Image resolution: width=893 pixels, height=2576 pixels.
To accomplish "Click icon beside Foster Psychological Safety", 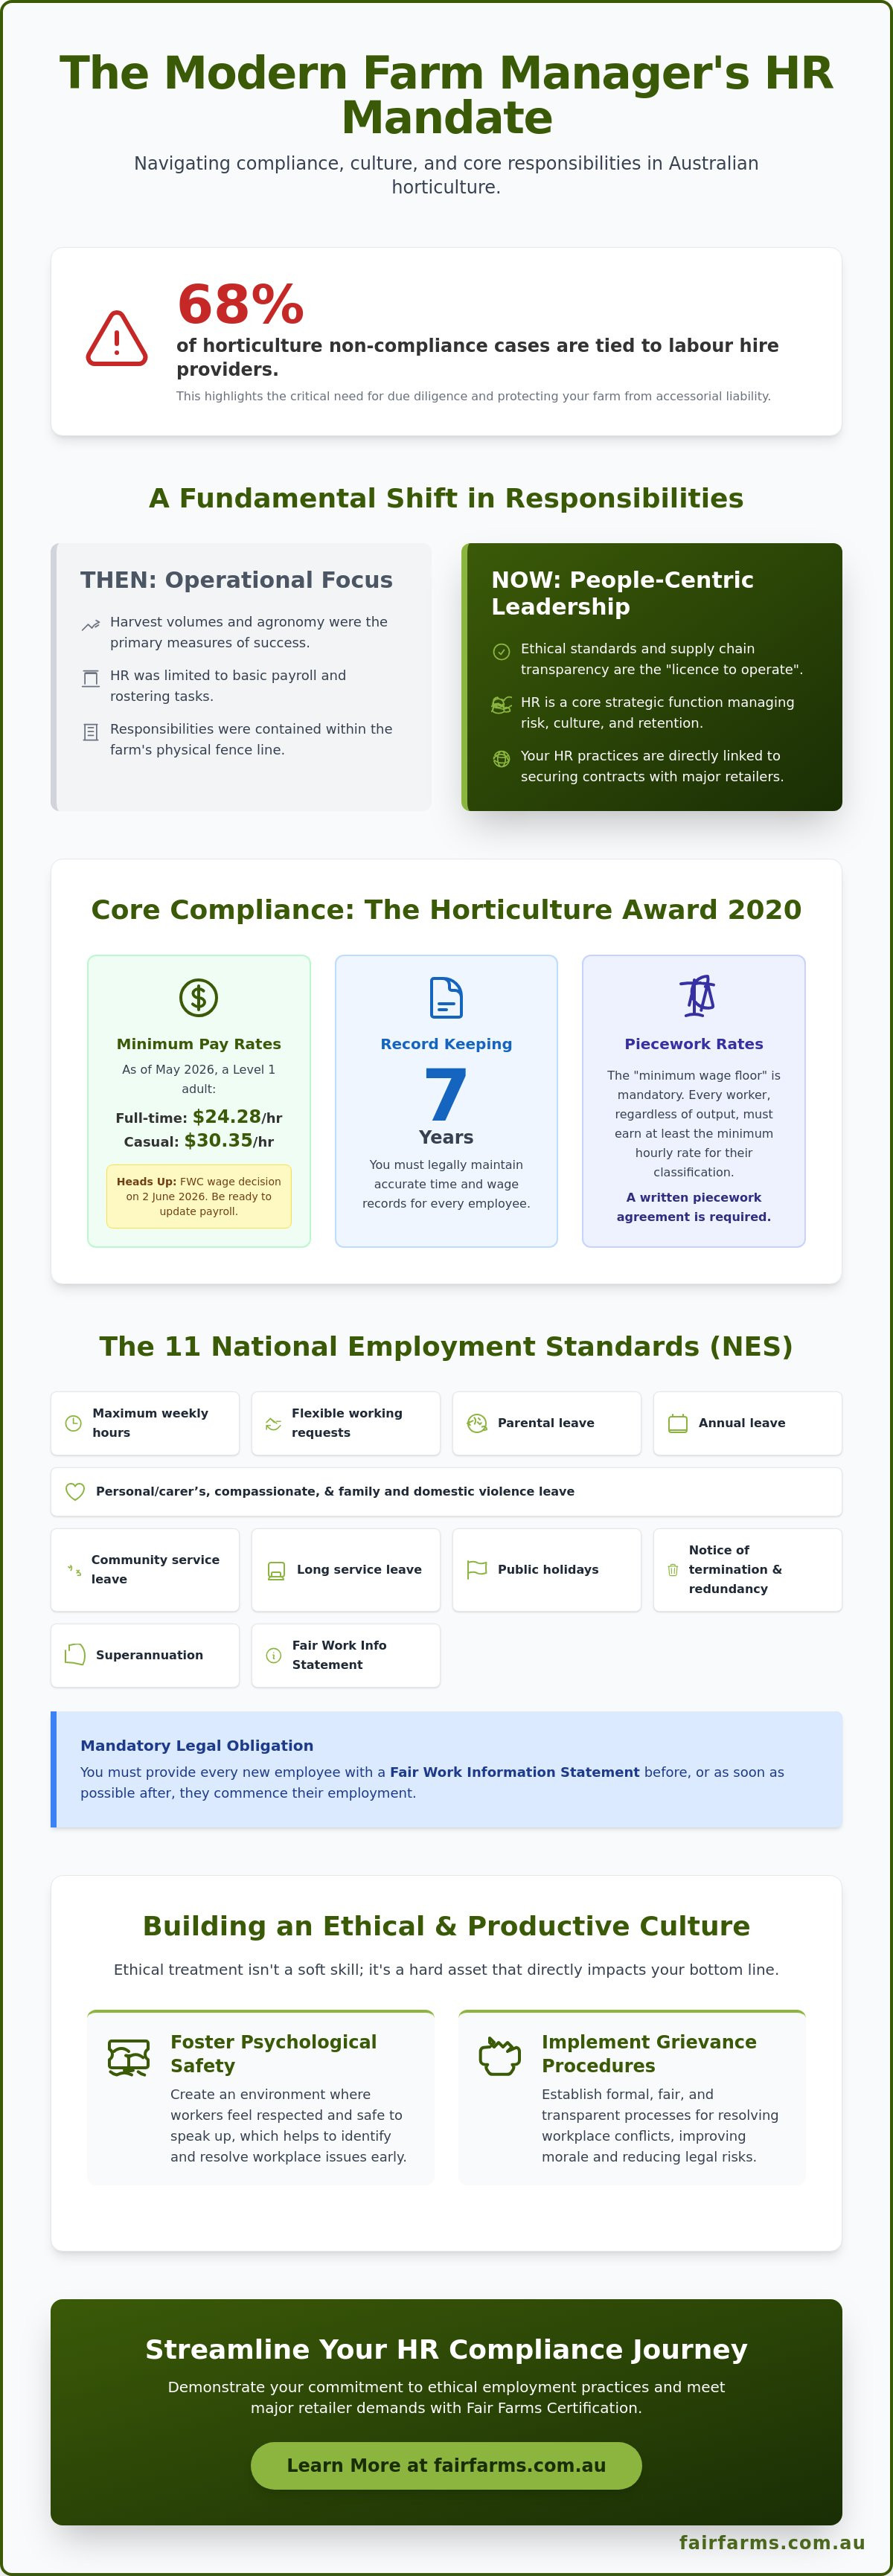I will click(x=129, y=2057).
